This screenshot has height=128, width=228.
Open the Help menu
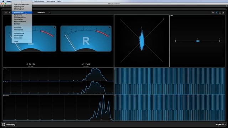coord(59,1)
